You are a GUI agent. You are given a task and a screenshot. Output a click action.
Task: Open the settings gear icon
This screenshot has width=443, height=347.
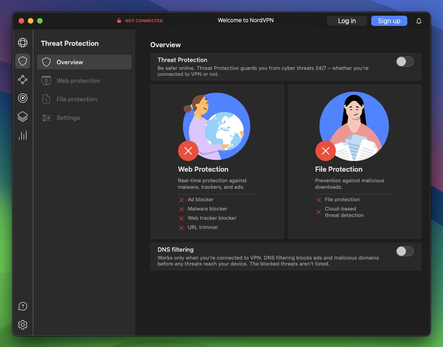click(23, 325)
